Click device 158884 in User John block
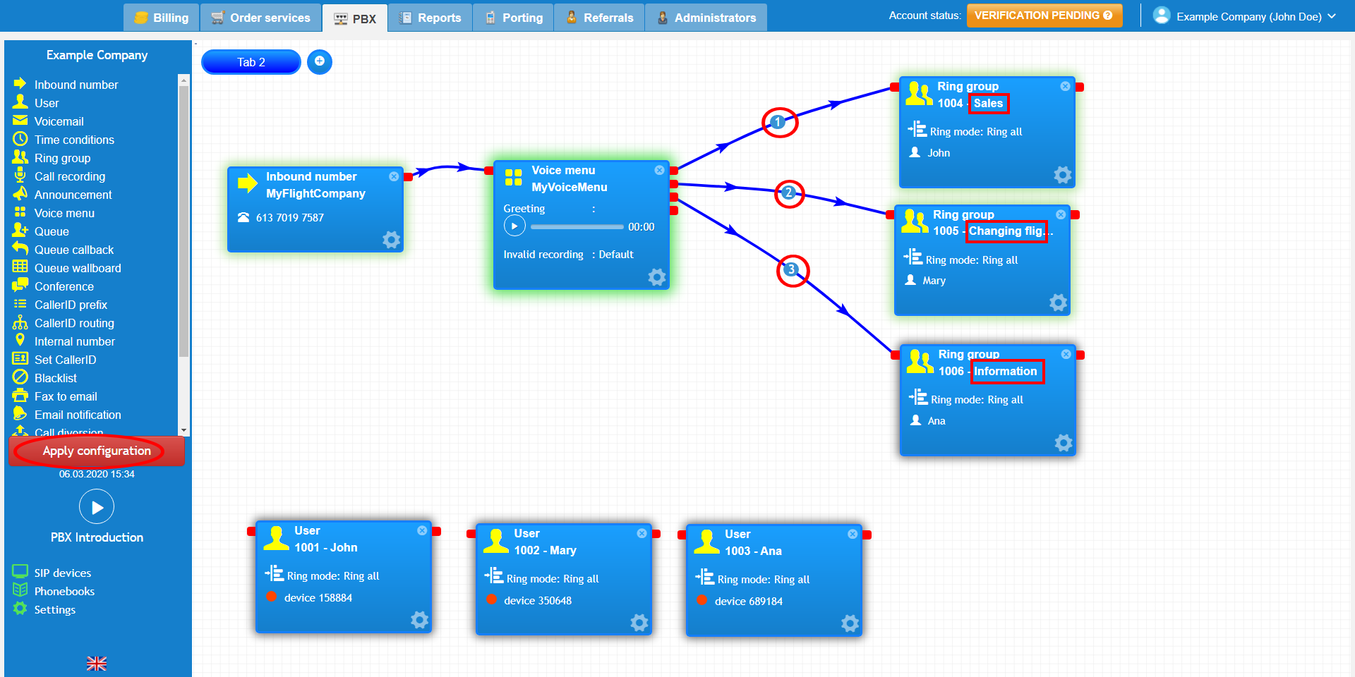The image size is (1355, 677). coord(318,597)
